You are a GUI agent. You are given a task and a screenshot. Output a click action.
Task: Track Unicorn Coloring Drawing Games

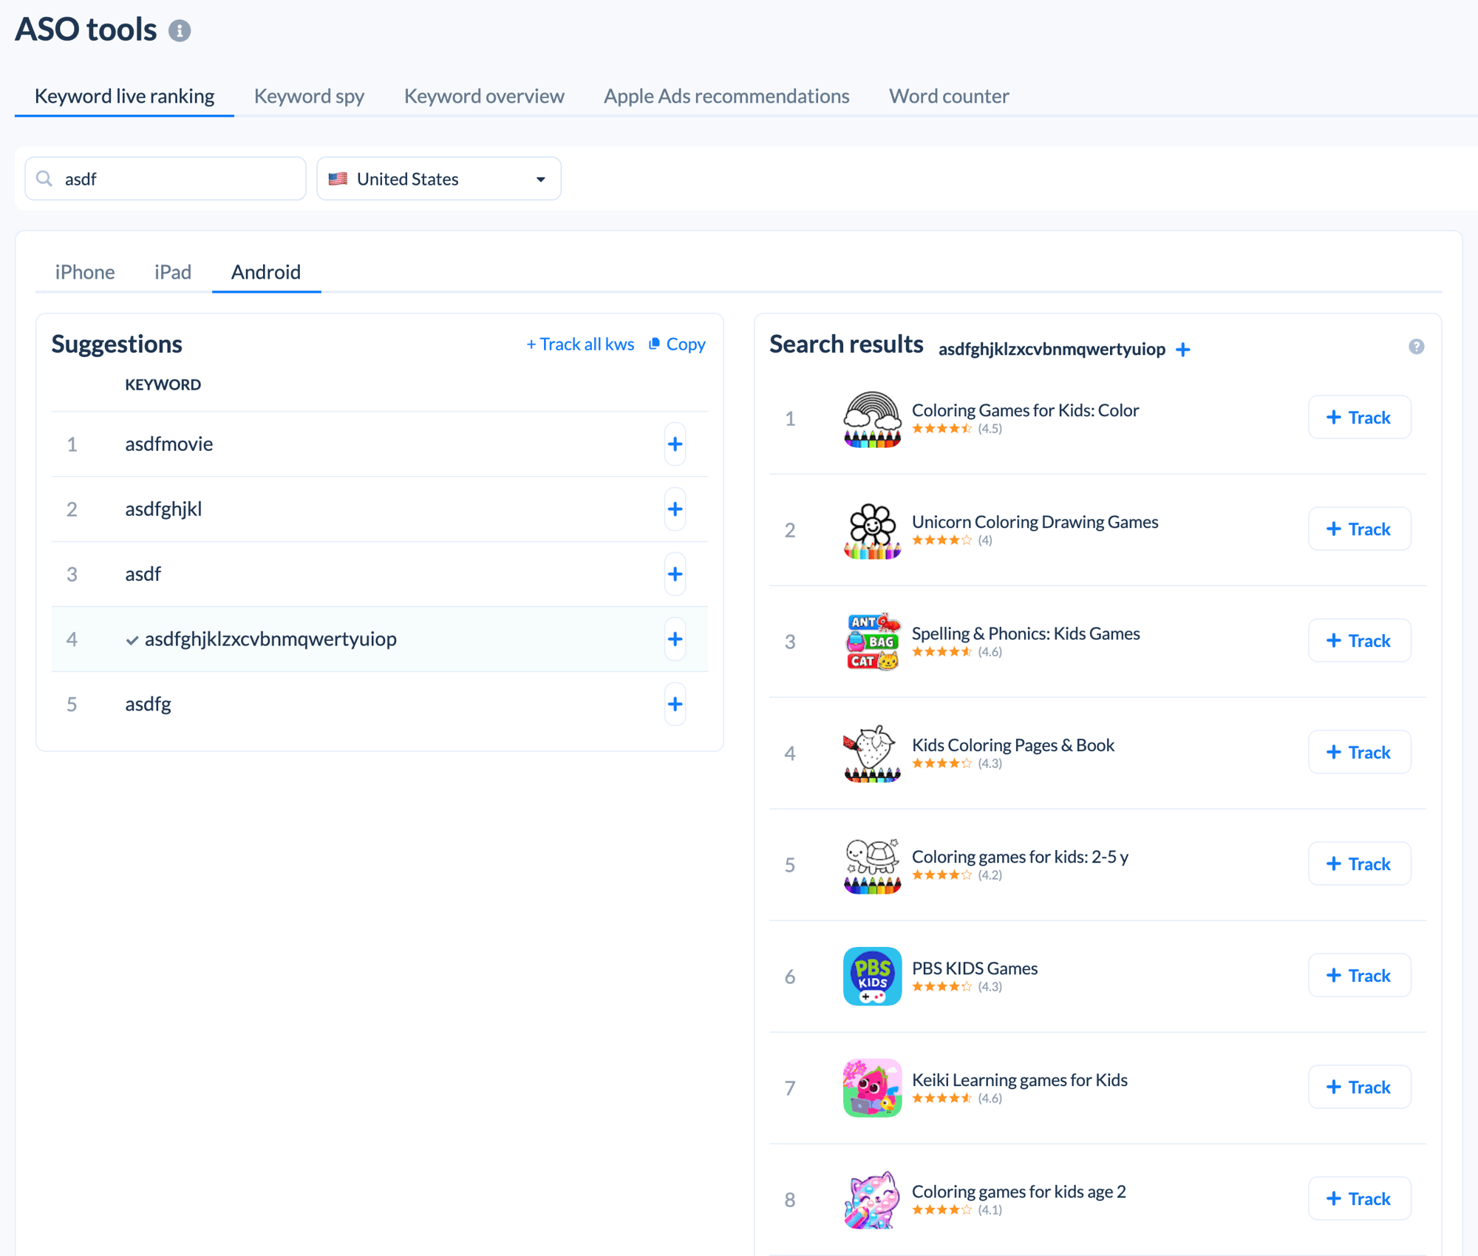point(1359,529)
